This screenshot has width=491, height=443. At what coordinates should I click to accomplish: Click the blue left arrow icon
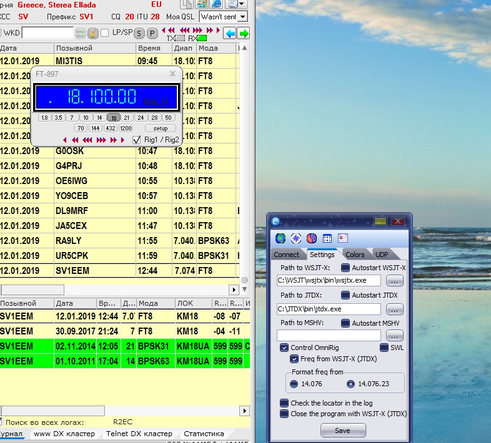[230, 33]
